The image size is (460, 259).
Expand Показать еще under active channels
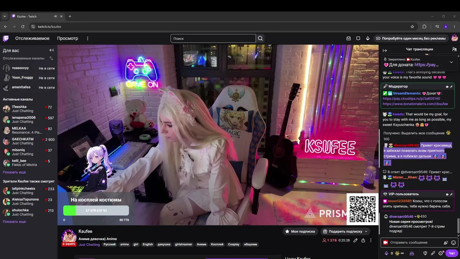[x=14, y=172]
